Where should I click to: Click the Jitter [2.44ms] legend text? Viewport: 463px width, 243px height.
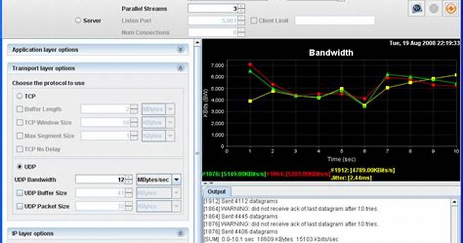click(352, 178)
